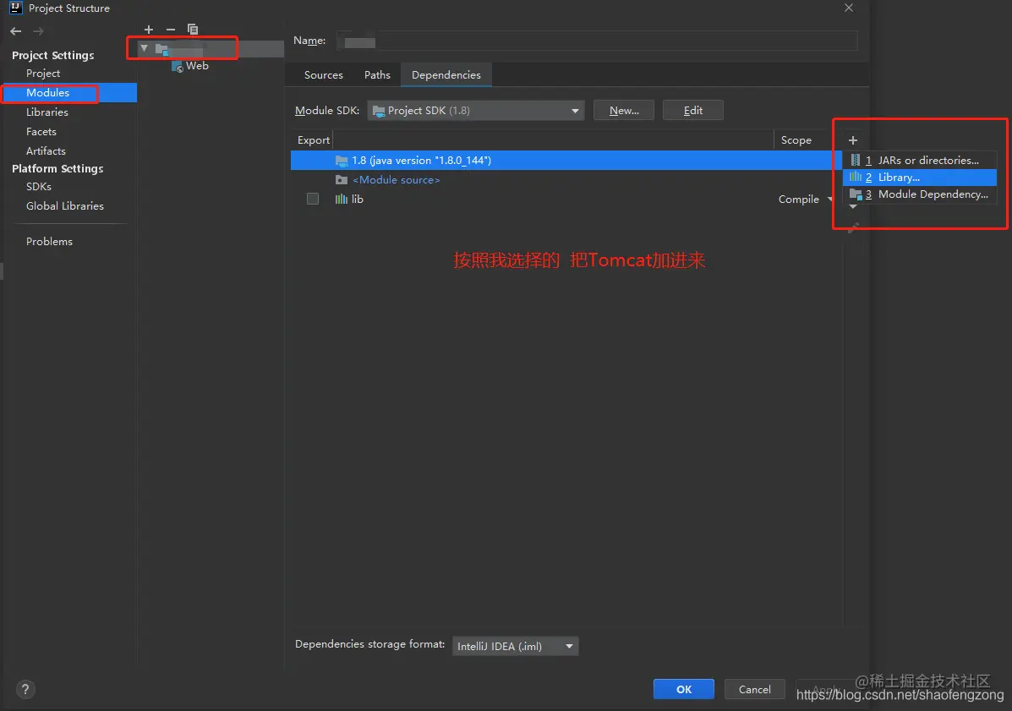Click the JARs or directories icon

coord(855,160)
